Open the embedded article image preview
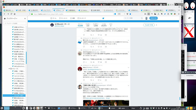196x110 pixels. [106, 103]
